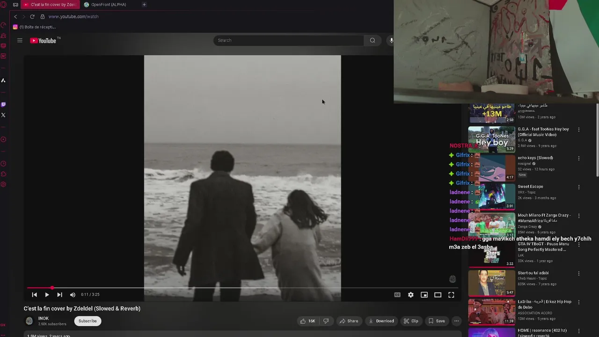Viewport: 599px width, 337px height.
Task: Open browsing history clock in sidebar
Action: coord(3,164)
